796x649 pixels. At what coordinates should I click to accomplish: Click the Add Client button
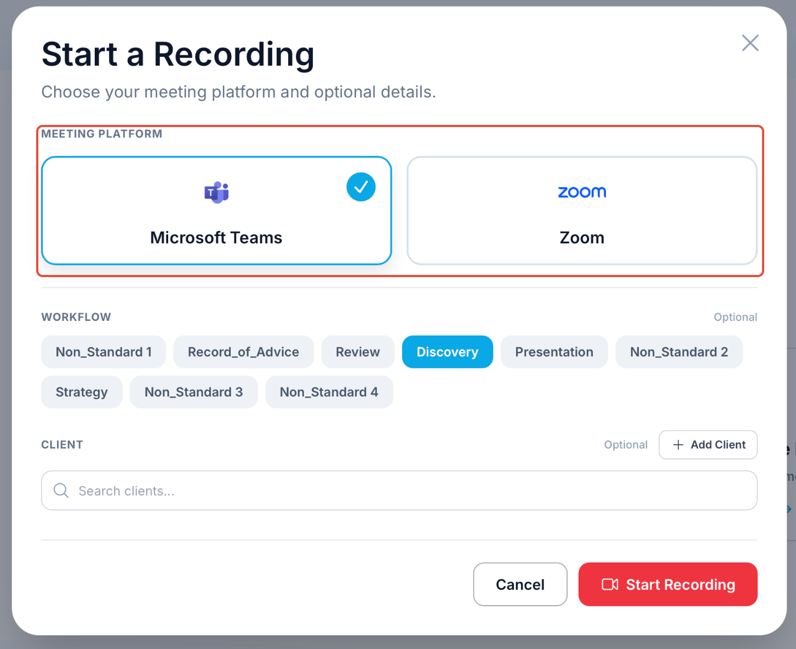coord(708,445)
